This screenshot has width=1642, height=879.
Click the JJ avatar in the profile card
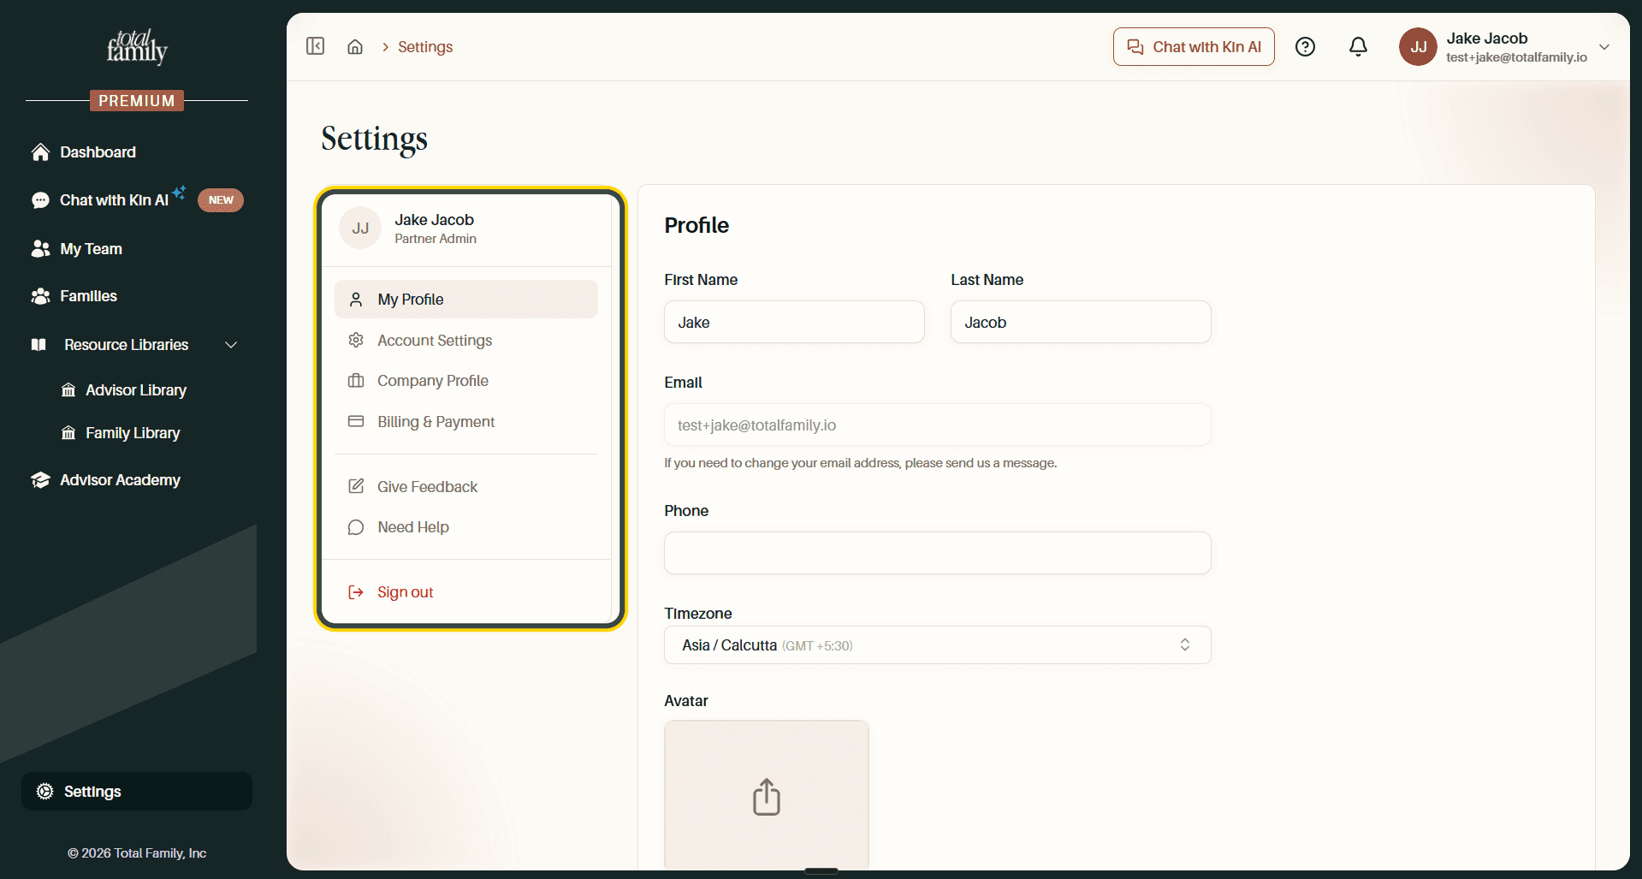tap(360, 228)
